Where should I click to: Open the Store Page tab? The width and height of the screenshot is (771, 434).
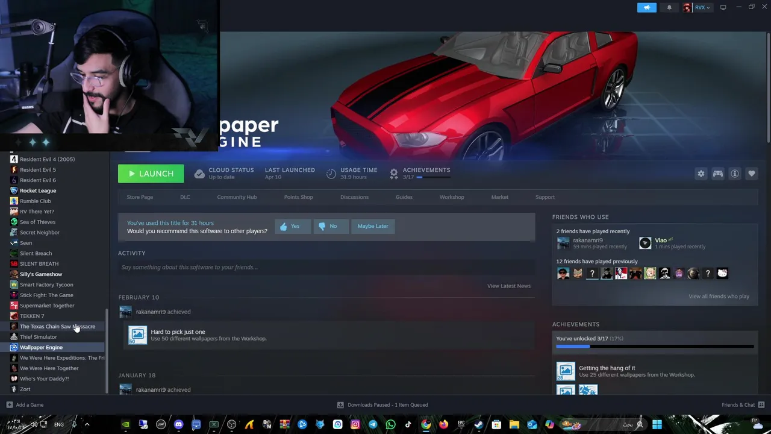(140, 197)
